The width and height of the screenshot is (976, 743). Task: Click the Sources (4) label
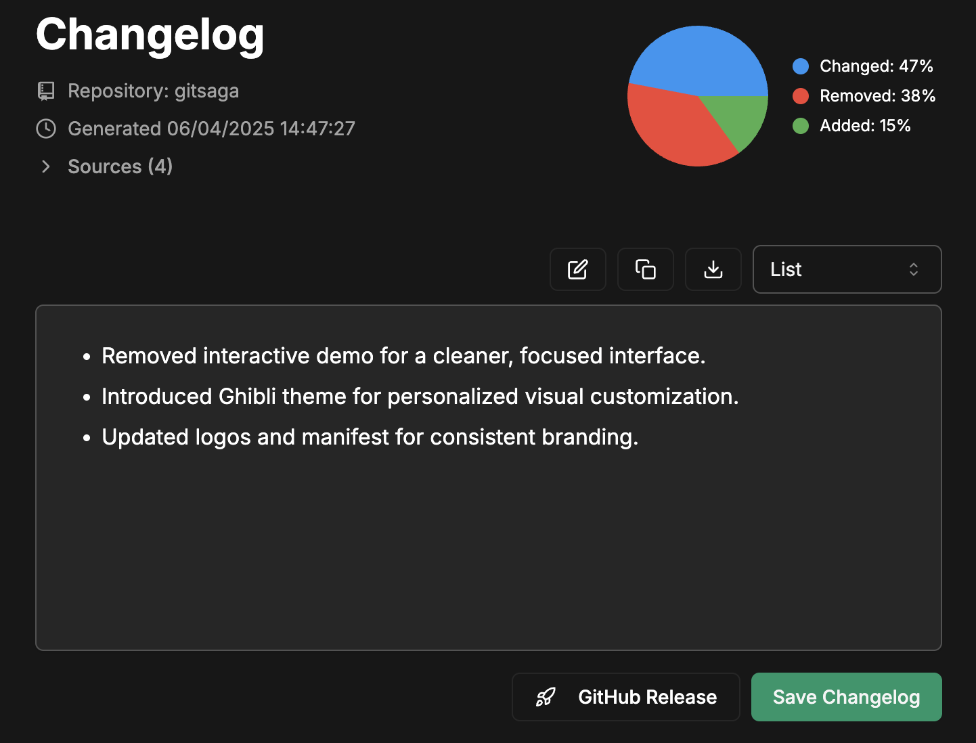120,166
